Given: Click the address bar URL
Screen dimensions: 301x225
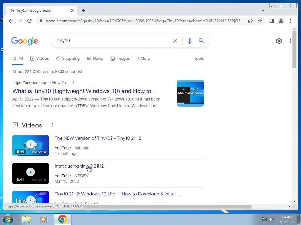Looking at the screenshot, I should click(145, 21).
